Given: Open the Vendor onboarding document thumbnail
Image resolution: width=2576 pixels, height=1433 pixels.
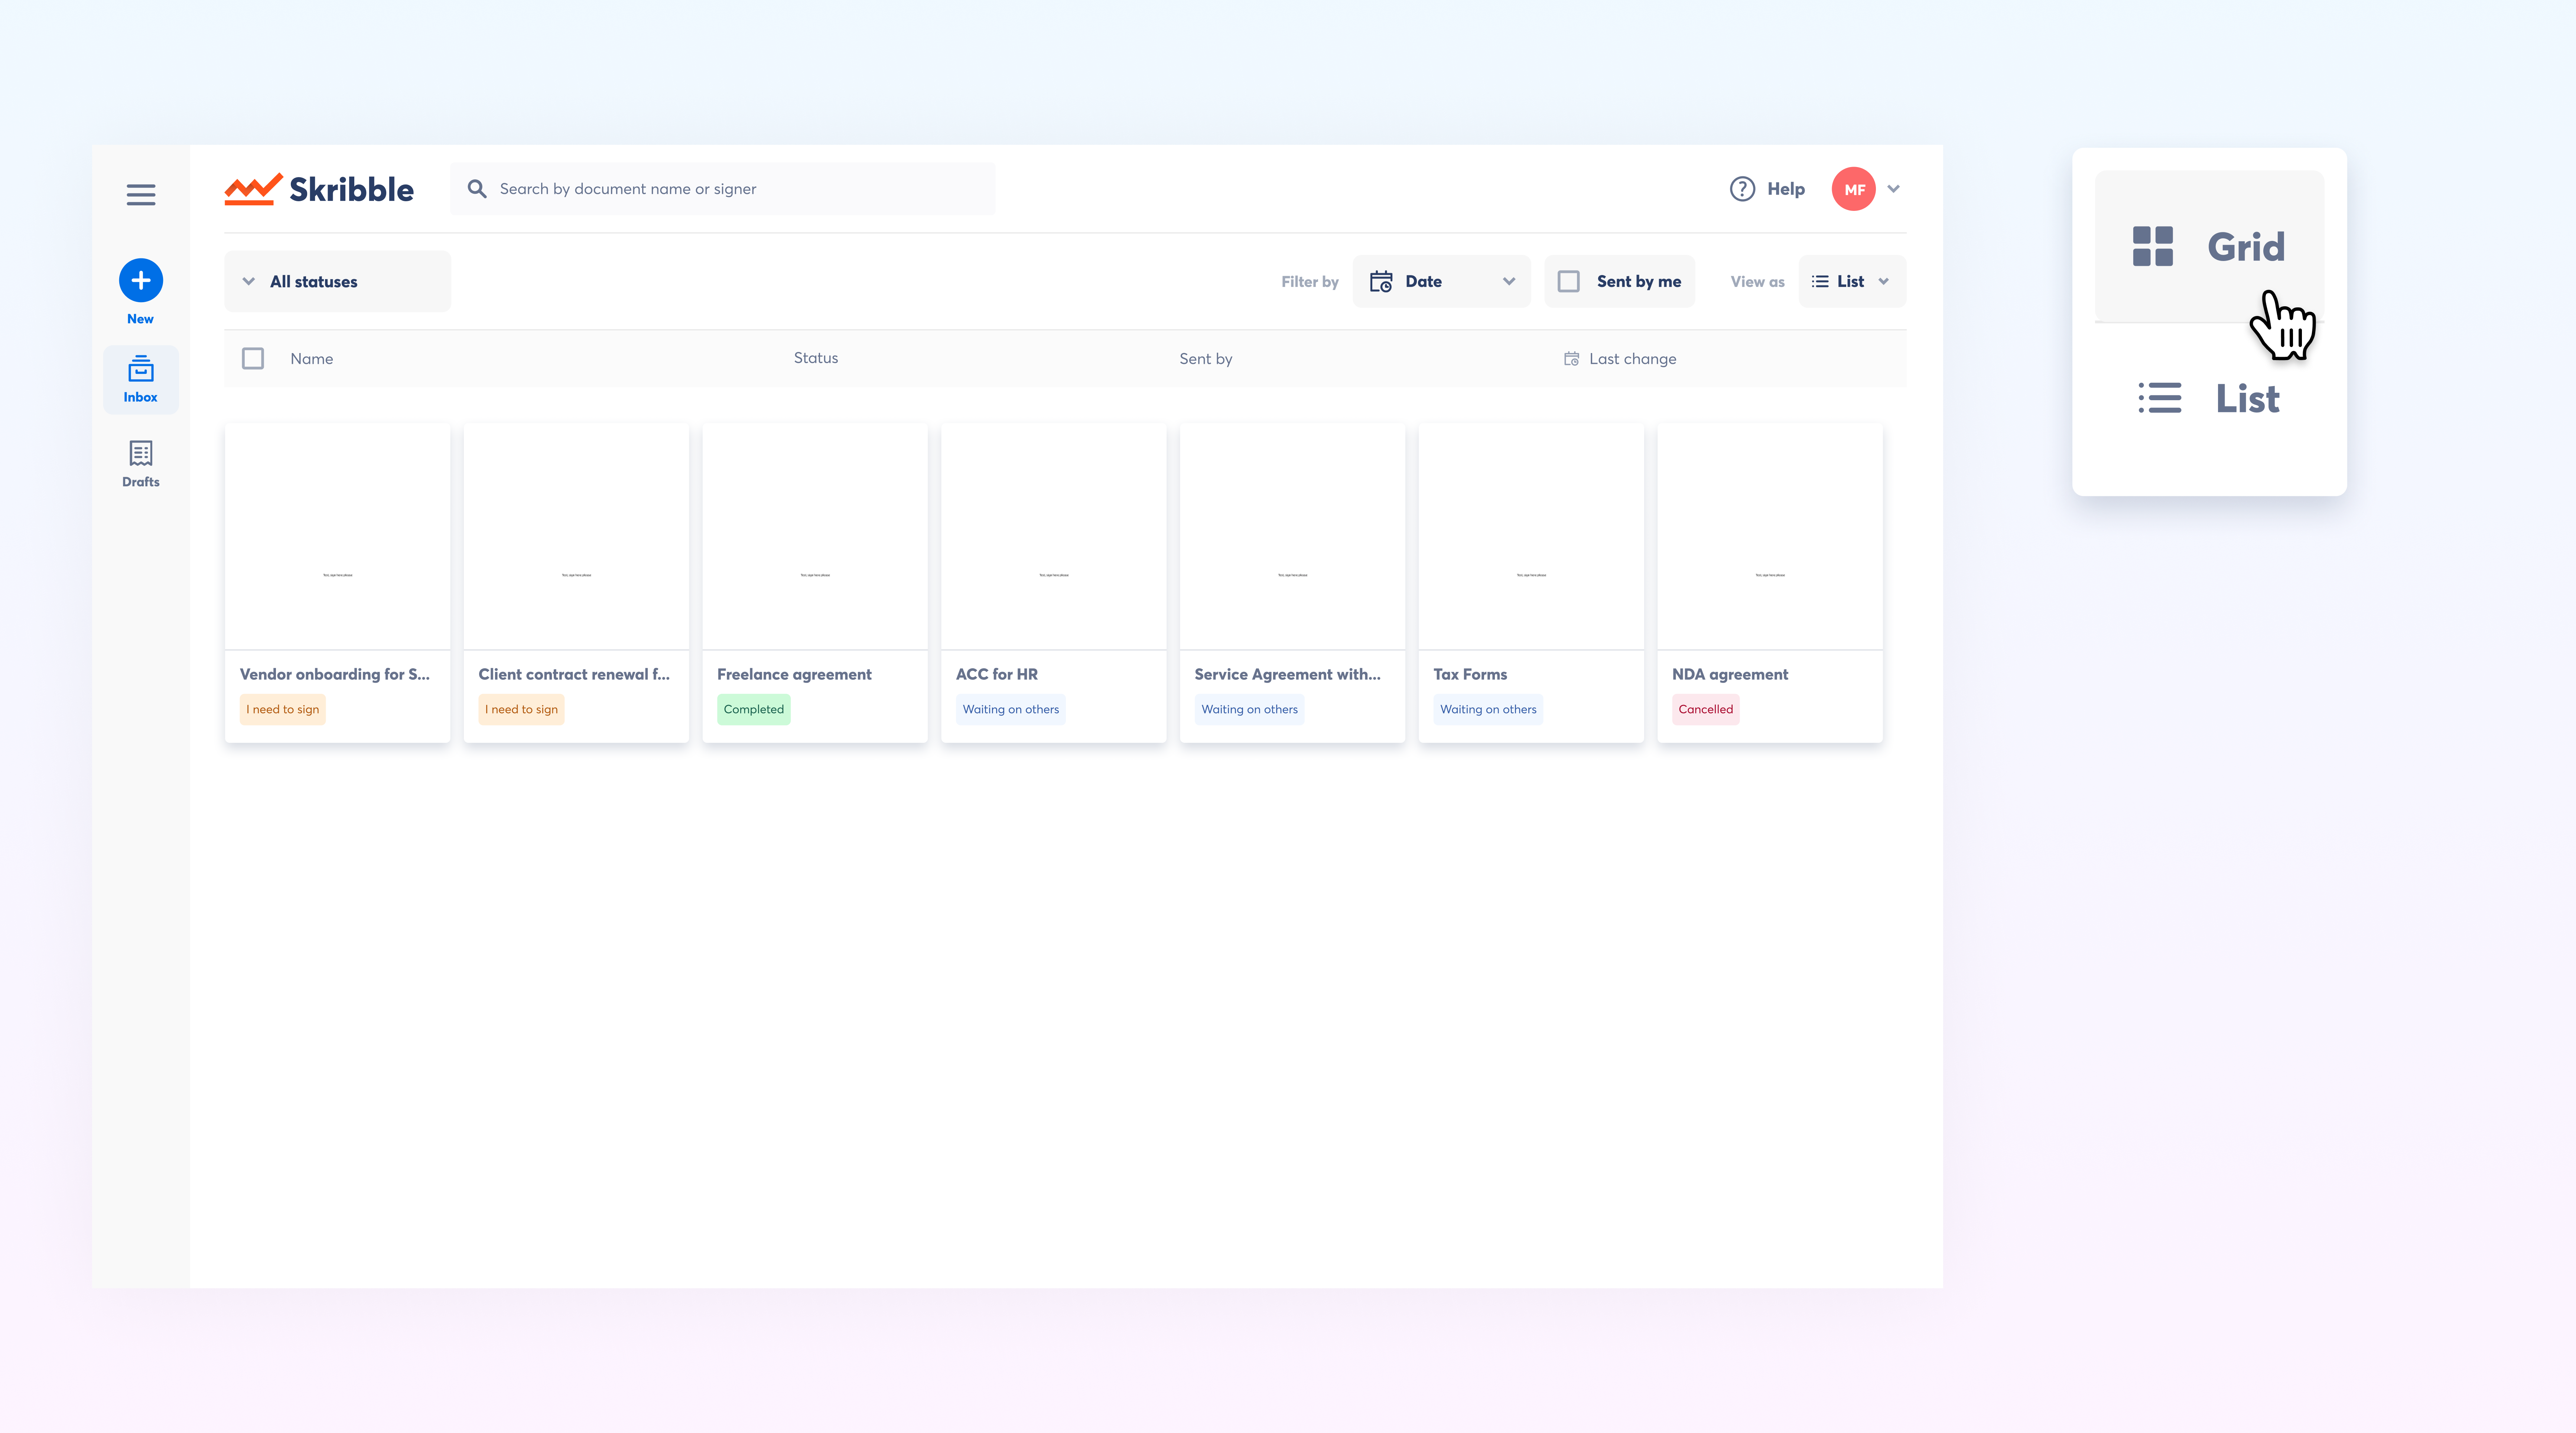Looking at the screenshot, I should click(x=338, y=536).
